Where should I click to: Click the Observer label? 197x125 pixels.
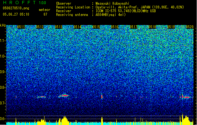[64, 3]
